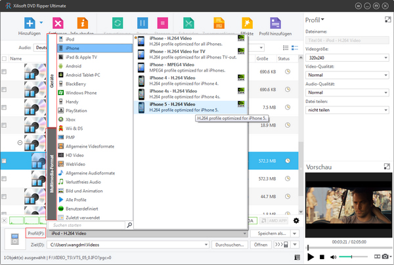The width and height of the screenshot is (394, 265).
Task: Open the Datei teilen dropdown
Action: point(347,110)
